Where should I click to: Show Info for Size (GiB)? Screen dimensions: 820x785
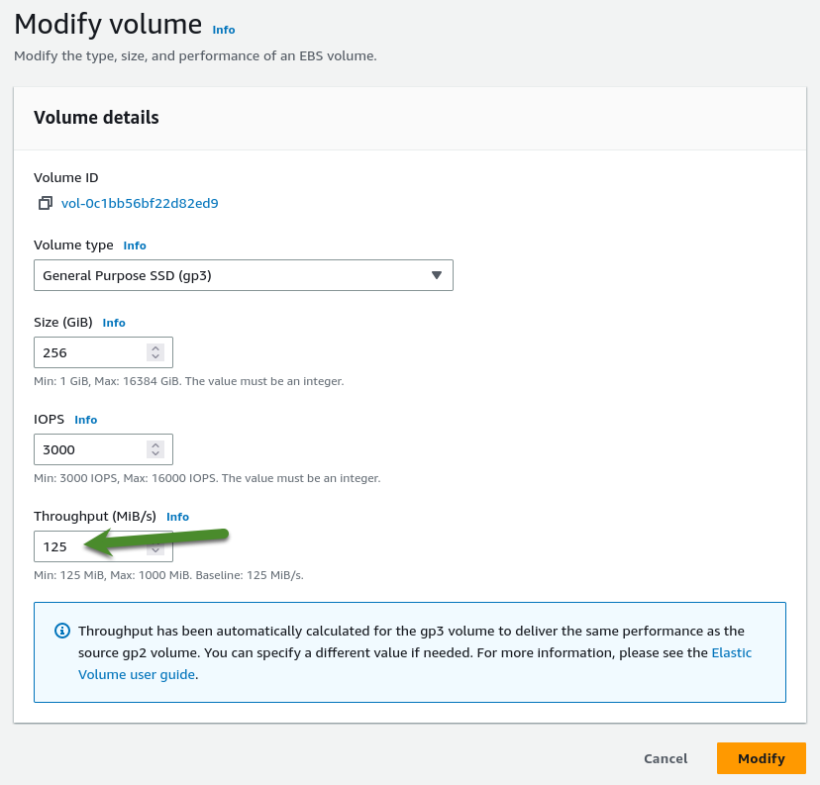pos(114,323)
